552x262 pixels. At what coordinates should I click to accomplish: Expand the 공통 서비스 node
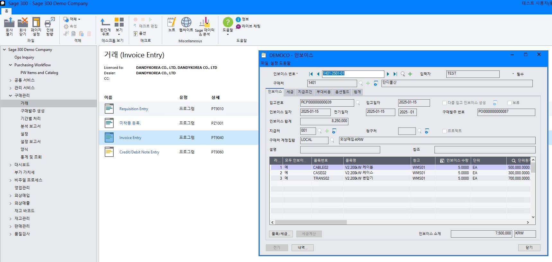[x=10, y=80]
